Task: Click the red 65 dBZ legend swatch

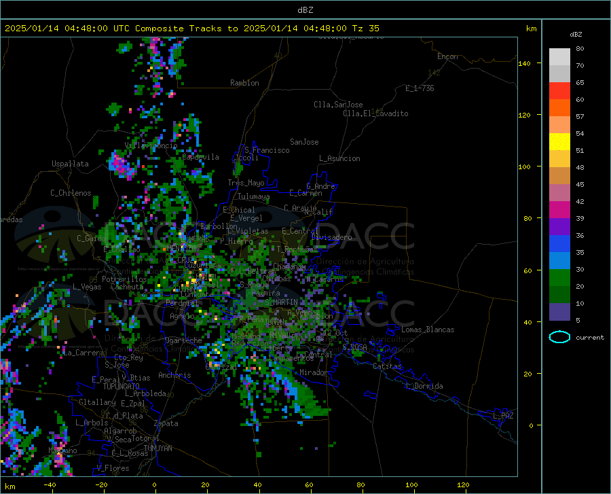Action: (559, 90)
